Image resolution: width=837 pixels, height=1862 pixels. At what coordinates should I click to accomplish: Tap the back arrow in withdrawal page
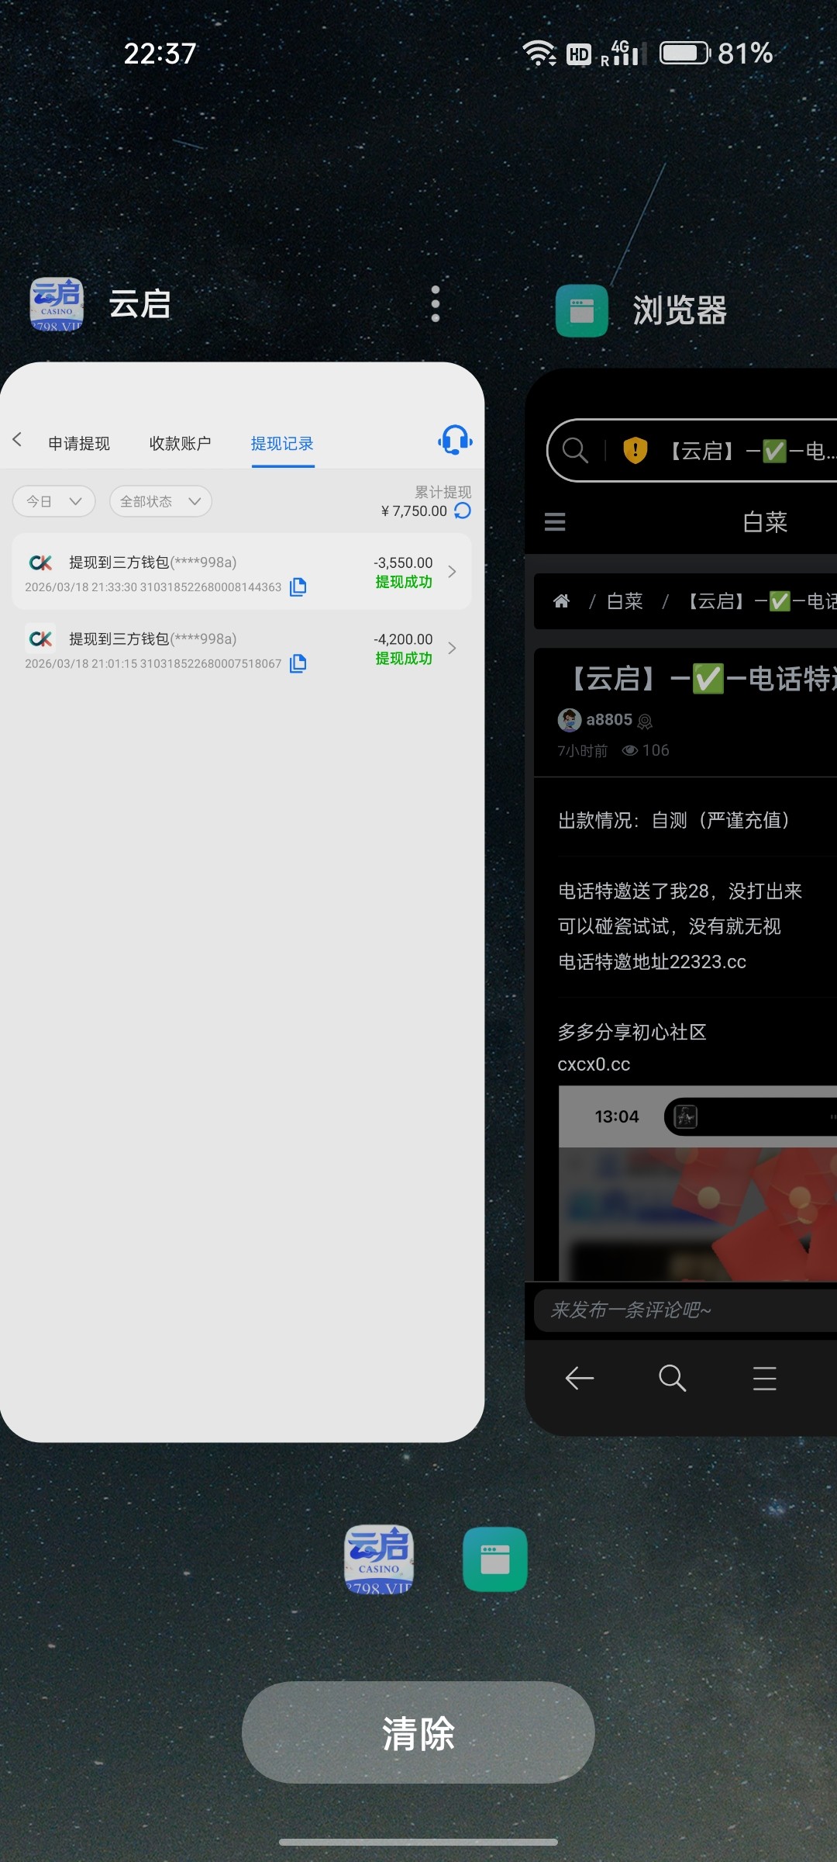pos(18,441)
